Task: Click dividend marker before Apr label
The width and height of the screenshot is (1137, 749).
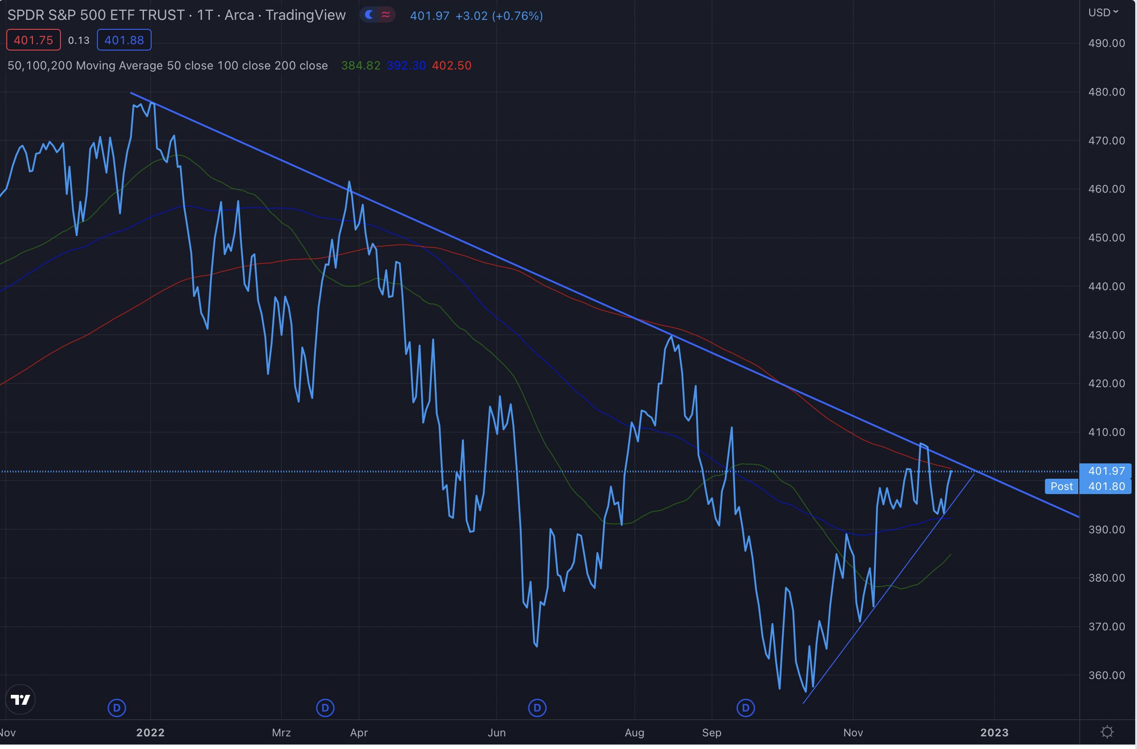Action: [x=325, y=707]
